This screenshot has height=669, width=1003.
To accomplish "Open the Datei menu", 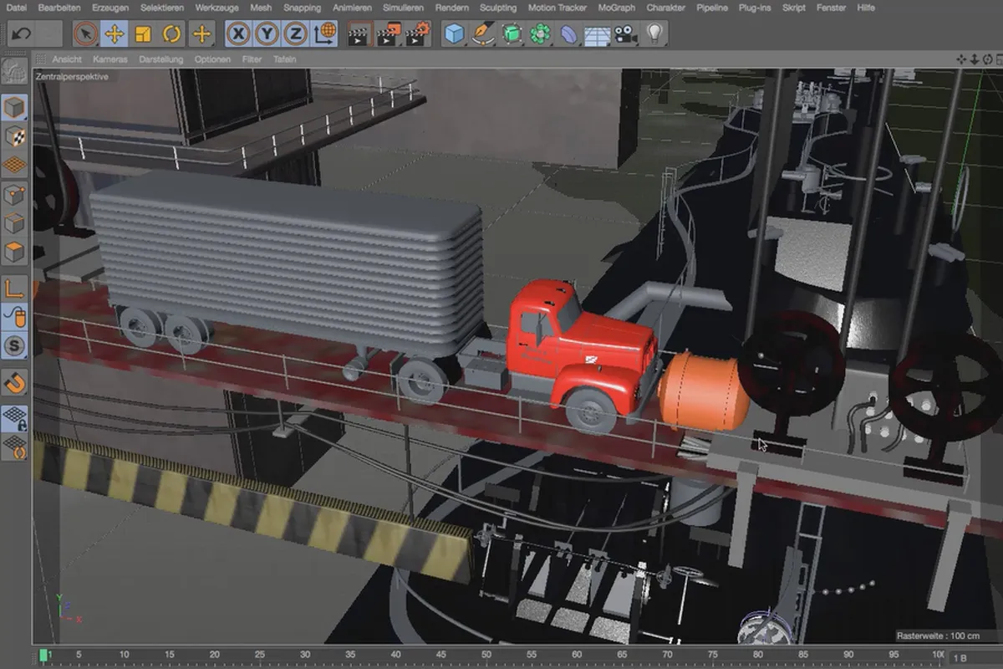I will pos(16,8).
